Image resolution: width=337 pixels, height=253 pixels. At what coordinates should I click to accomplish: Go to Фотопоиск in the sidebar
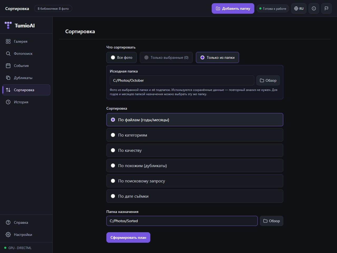click(26, 53)
